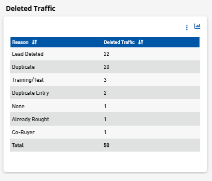Switch to chart view icon
This screenshot has height=181, width=212.
tap(197, 26)
